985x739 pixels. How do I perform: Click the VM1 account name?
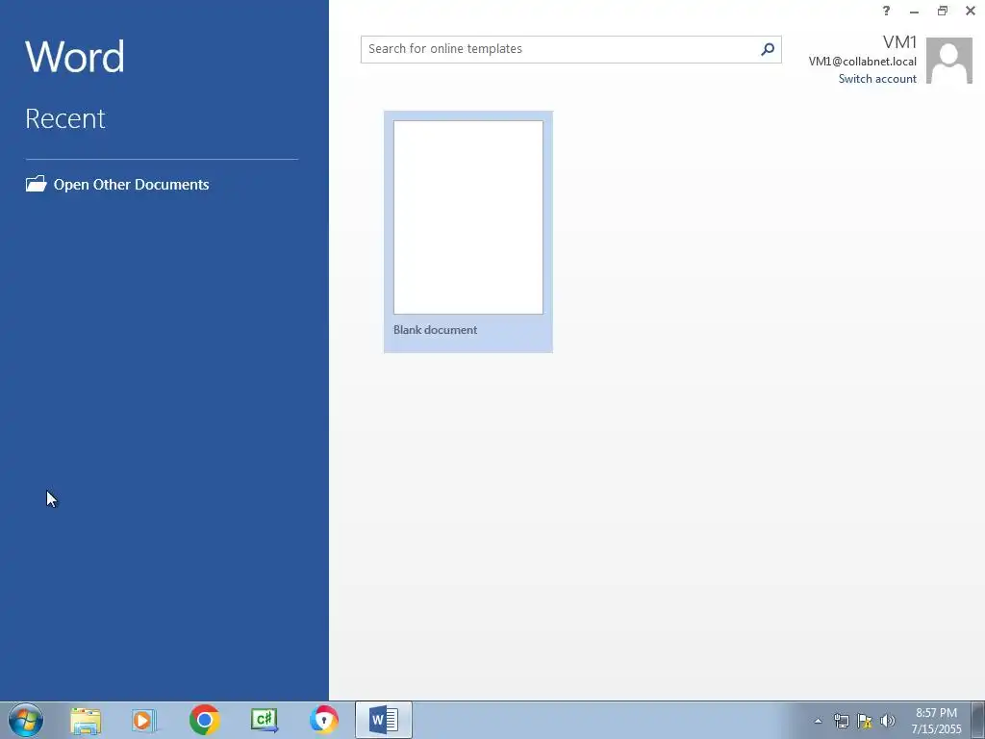click(x=899, y=42)
